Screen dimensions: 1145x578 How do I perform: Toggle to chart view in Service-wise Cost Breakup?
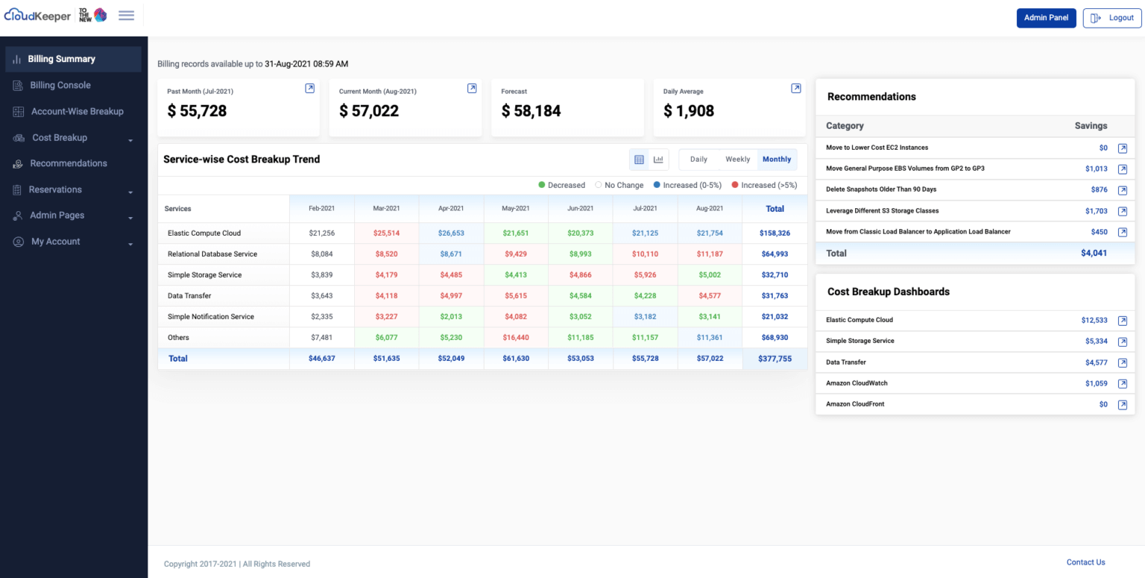point(658,159)
